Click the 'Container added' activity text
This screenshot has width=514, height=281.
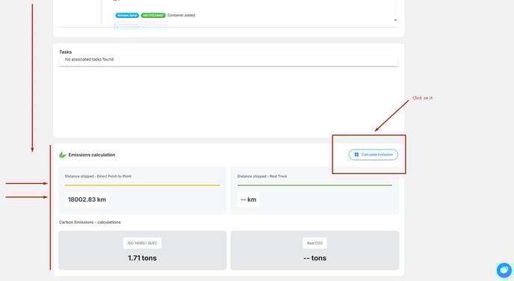(x=181, y=16)
